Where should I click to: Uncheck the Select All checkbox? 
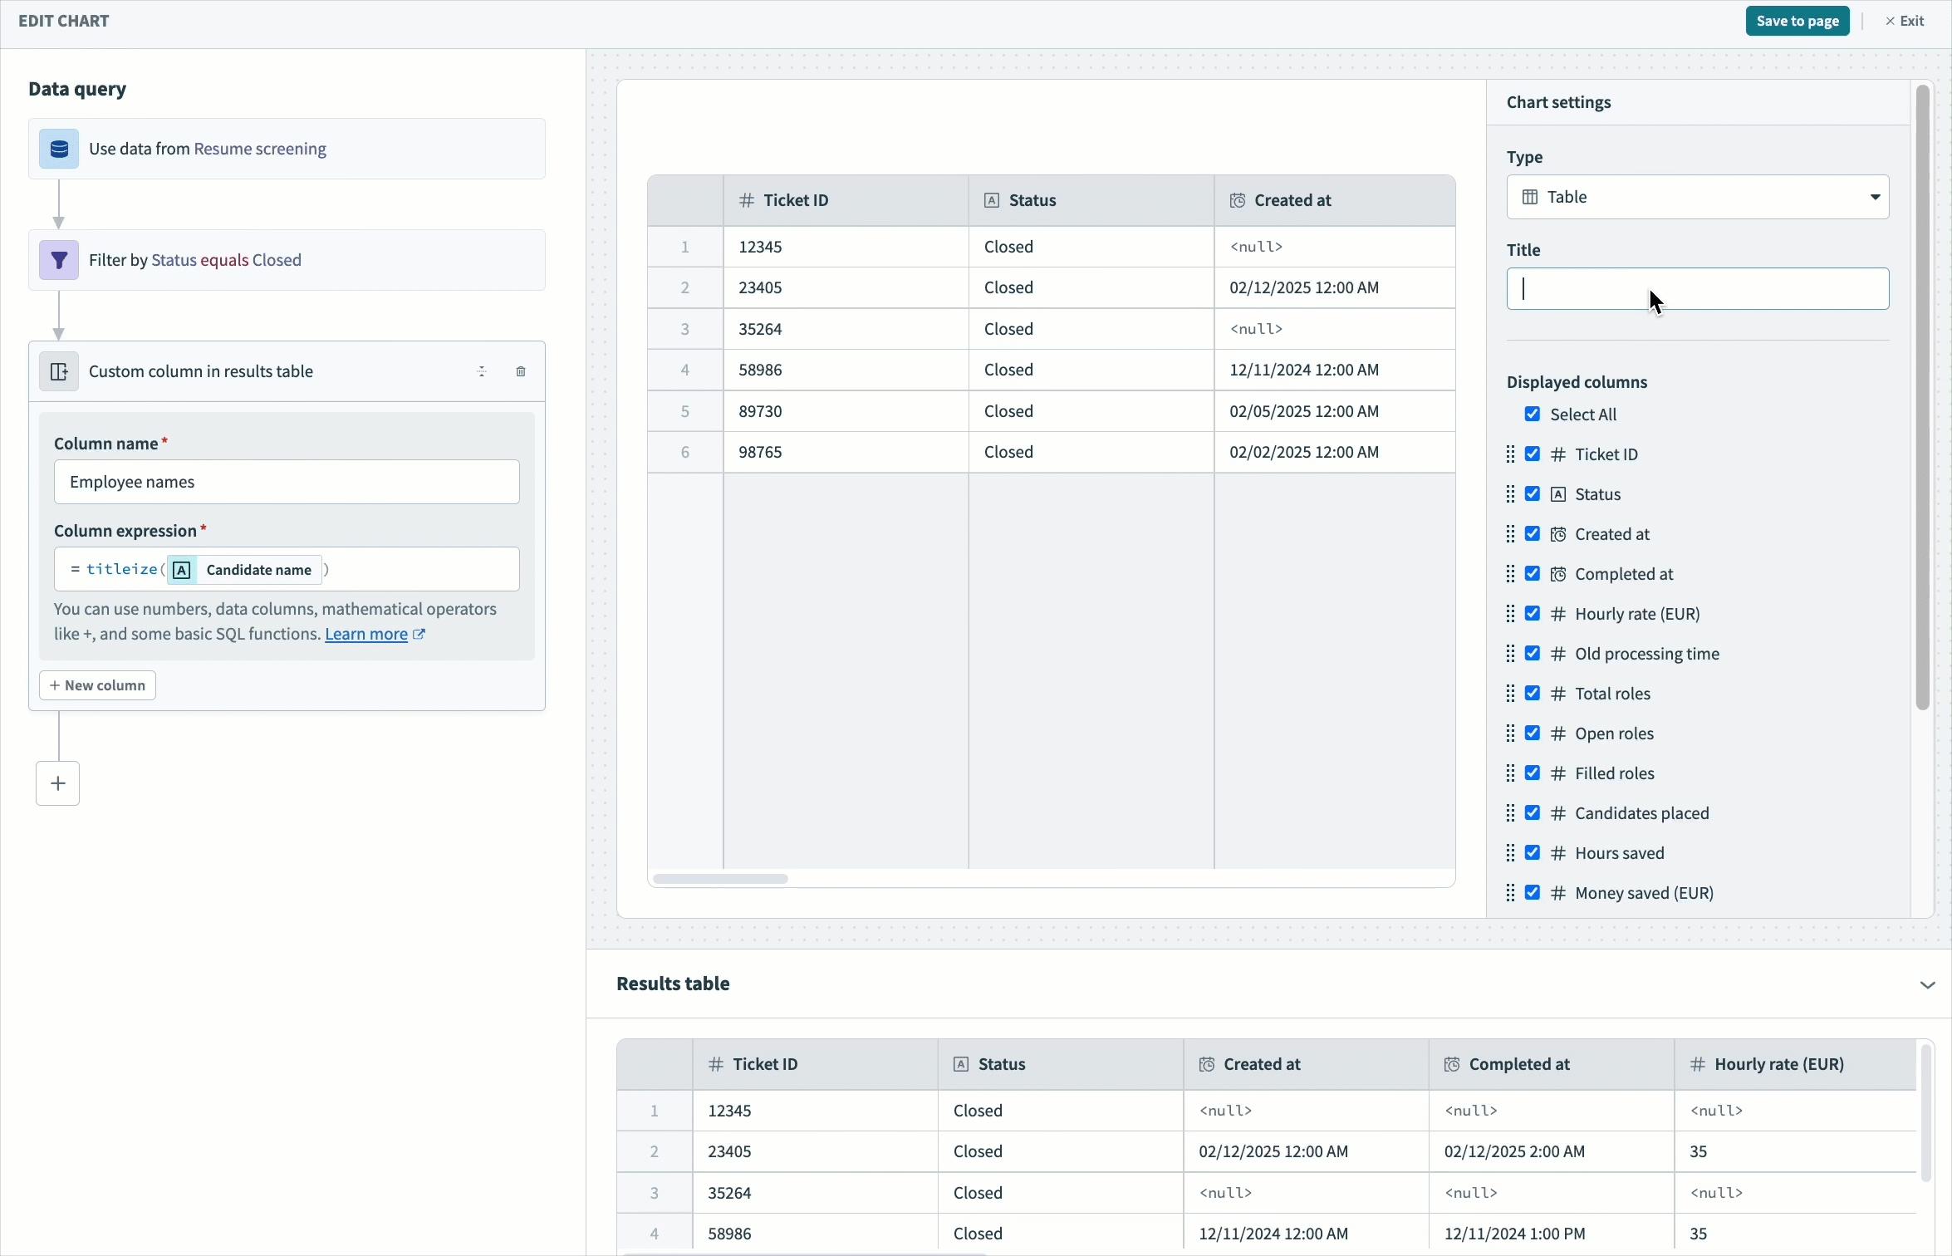click(1533, 415)
